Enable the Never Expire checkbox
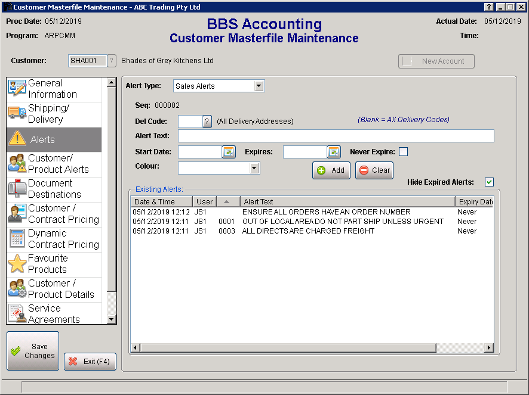Screen dimensions: 529x395 point(404,151)
